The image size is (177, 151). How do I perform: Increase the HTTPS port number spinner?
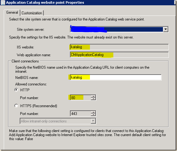pyautogui.click(x=93, y=112)
